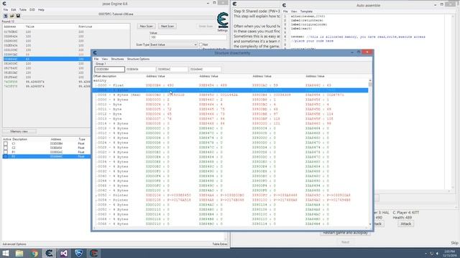Open File menu in main engine window
The width and height of the screenshot is (460, 258).
click(6, 9)
